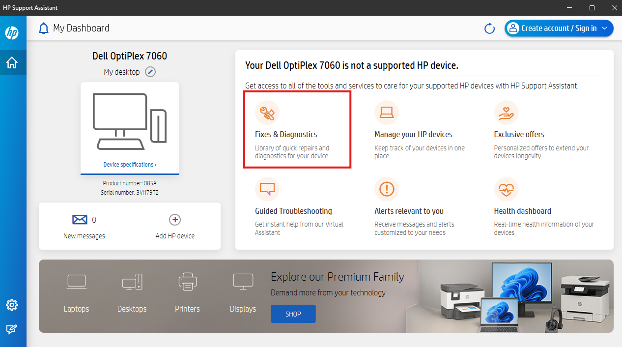
Task: Click the notification bell icon
Action: (44, 29)
